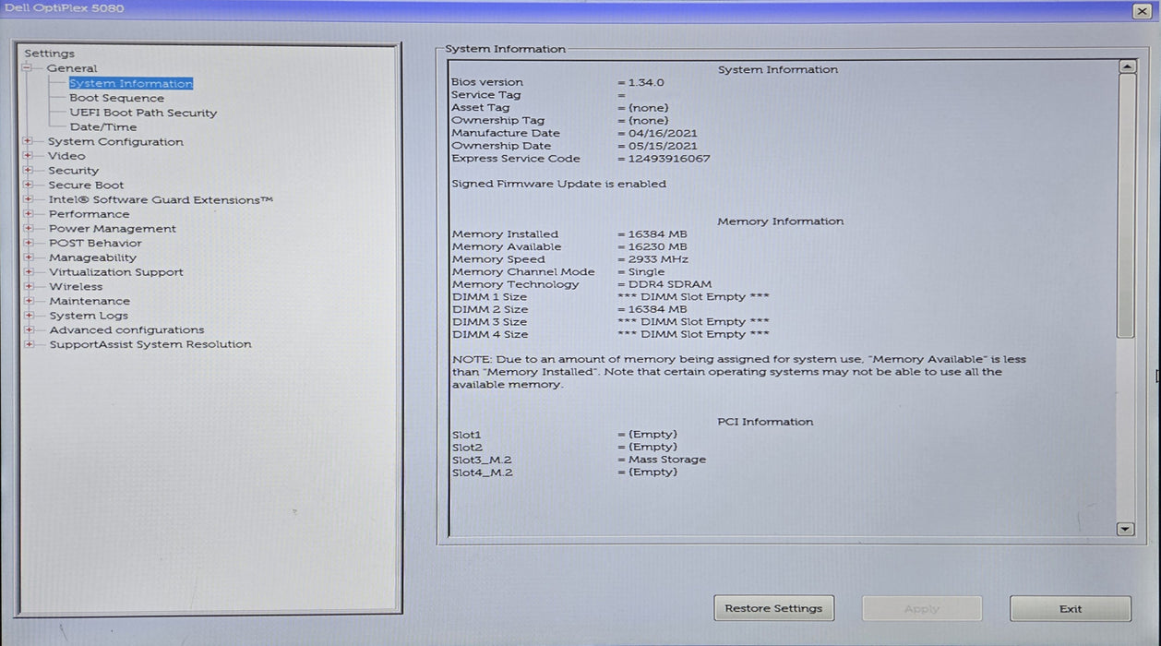
Task: Expand the Wireless node
Action: (28, 286)
